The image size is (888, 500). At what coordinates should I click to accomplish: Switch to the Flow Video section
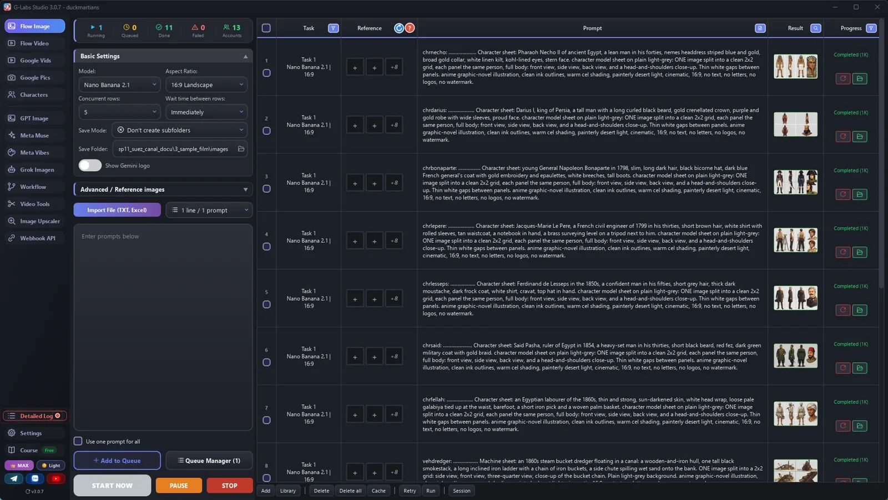[x=34, y=43]
